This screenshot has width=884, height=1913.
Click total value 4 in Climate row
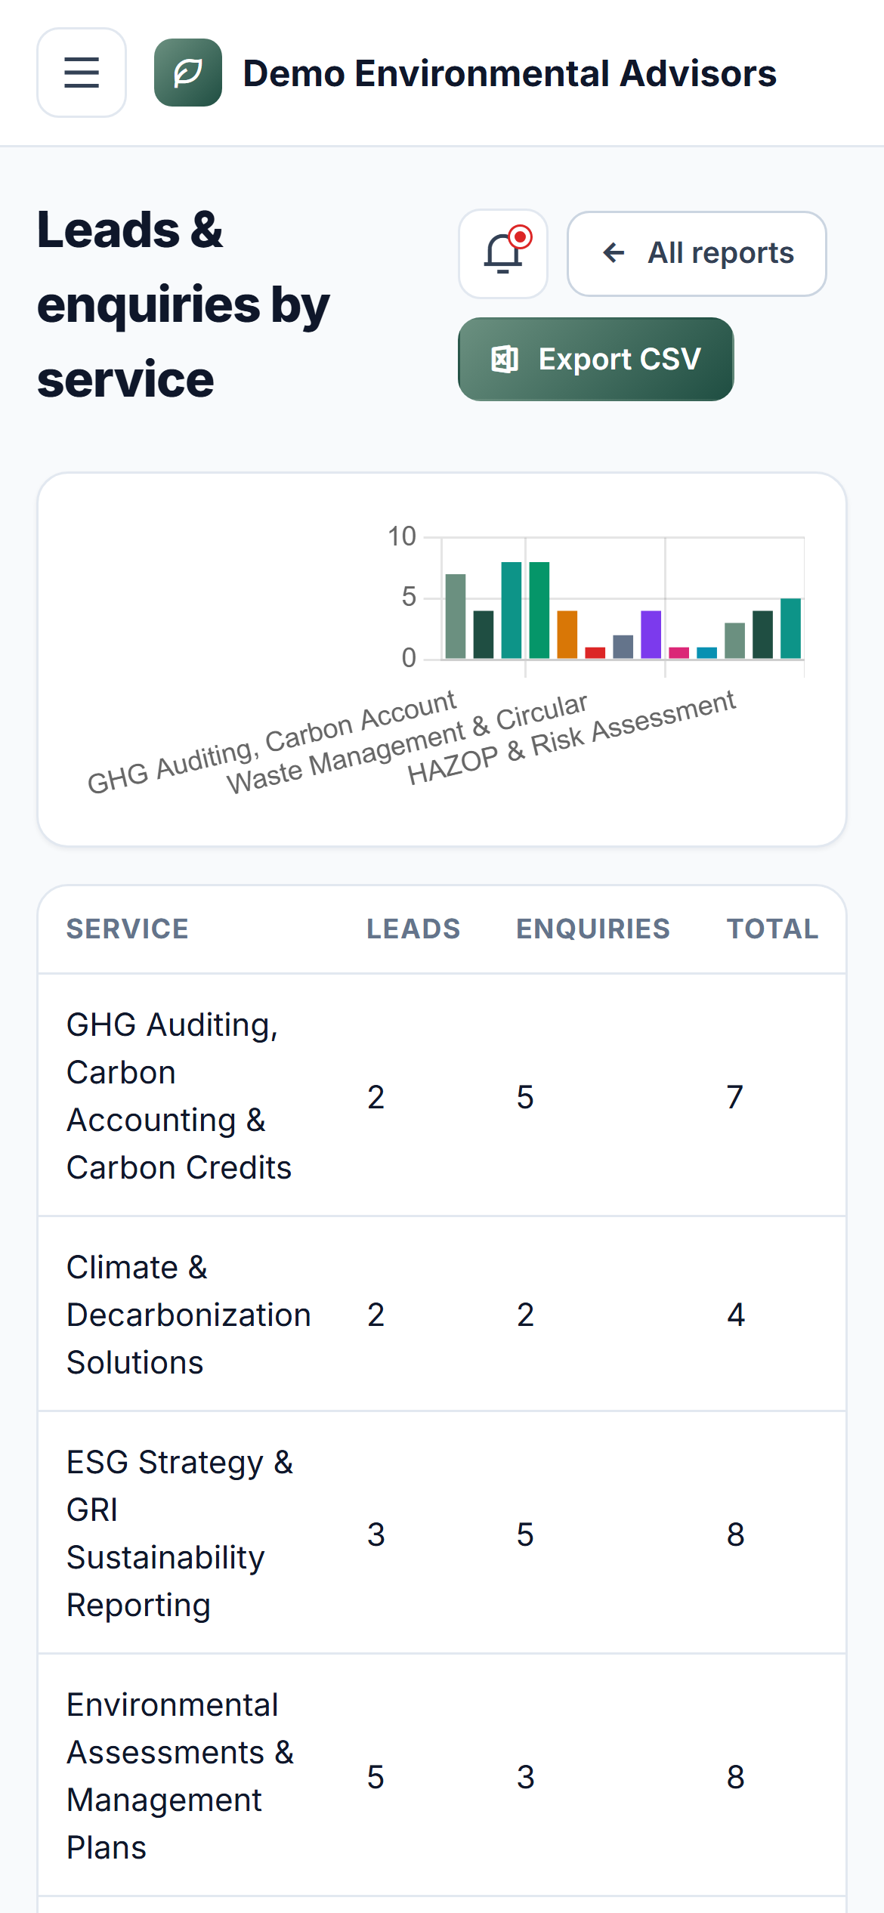(x=736, y=1315)
